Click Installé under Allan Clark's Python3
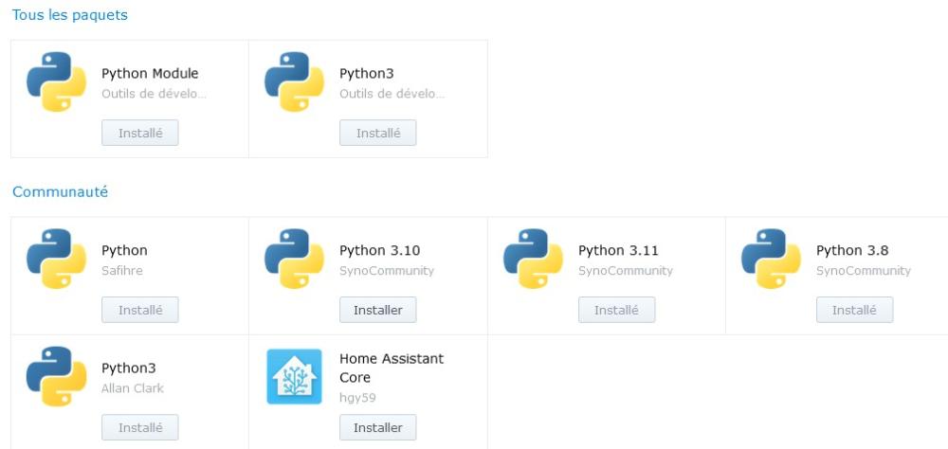This screenshot has width=948, height=449. [139, 428]
